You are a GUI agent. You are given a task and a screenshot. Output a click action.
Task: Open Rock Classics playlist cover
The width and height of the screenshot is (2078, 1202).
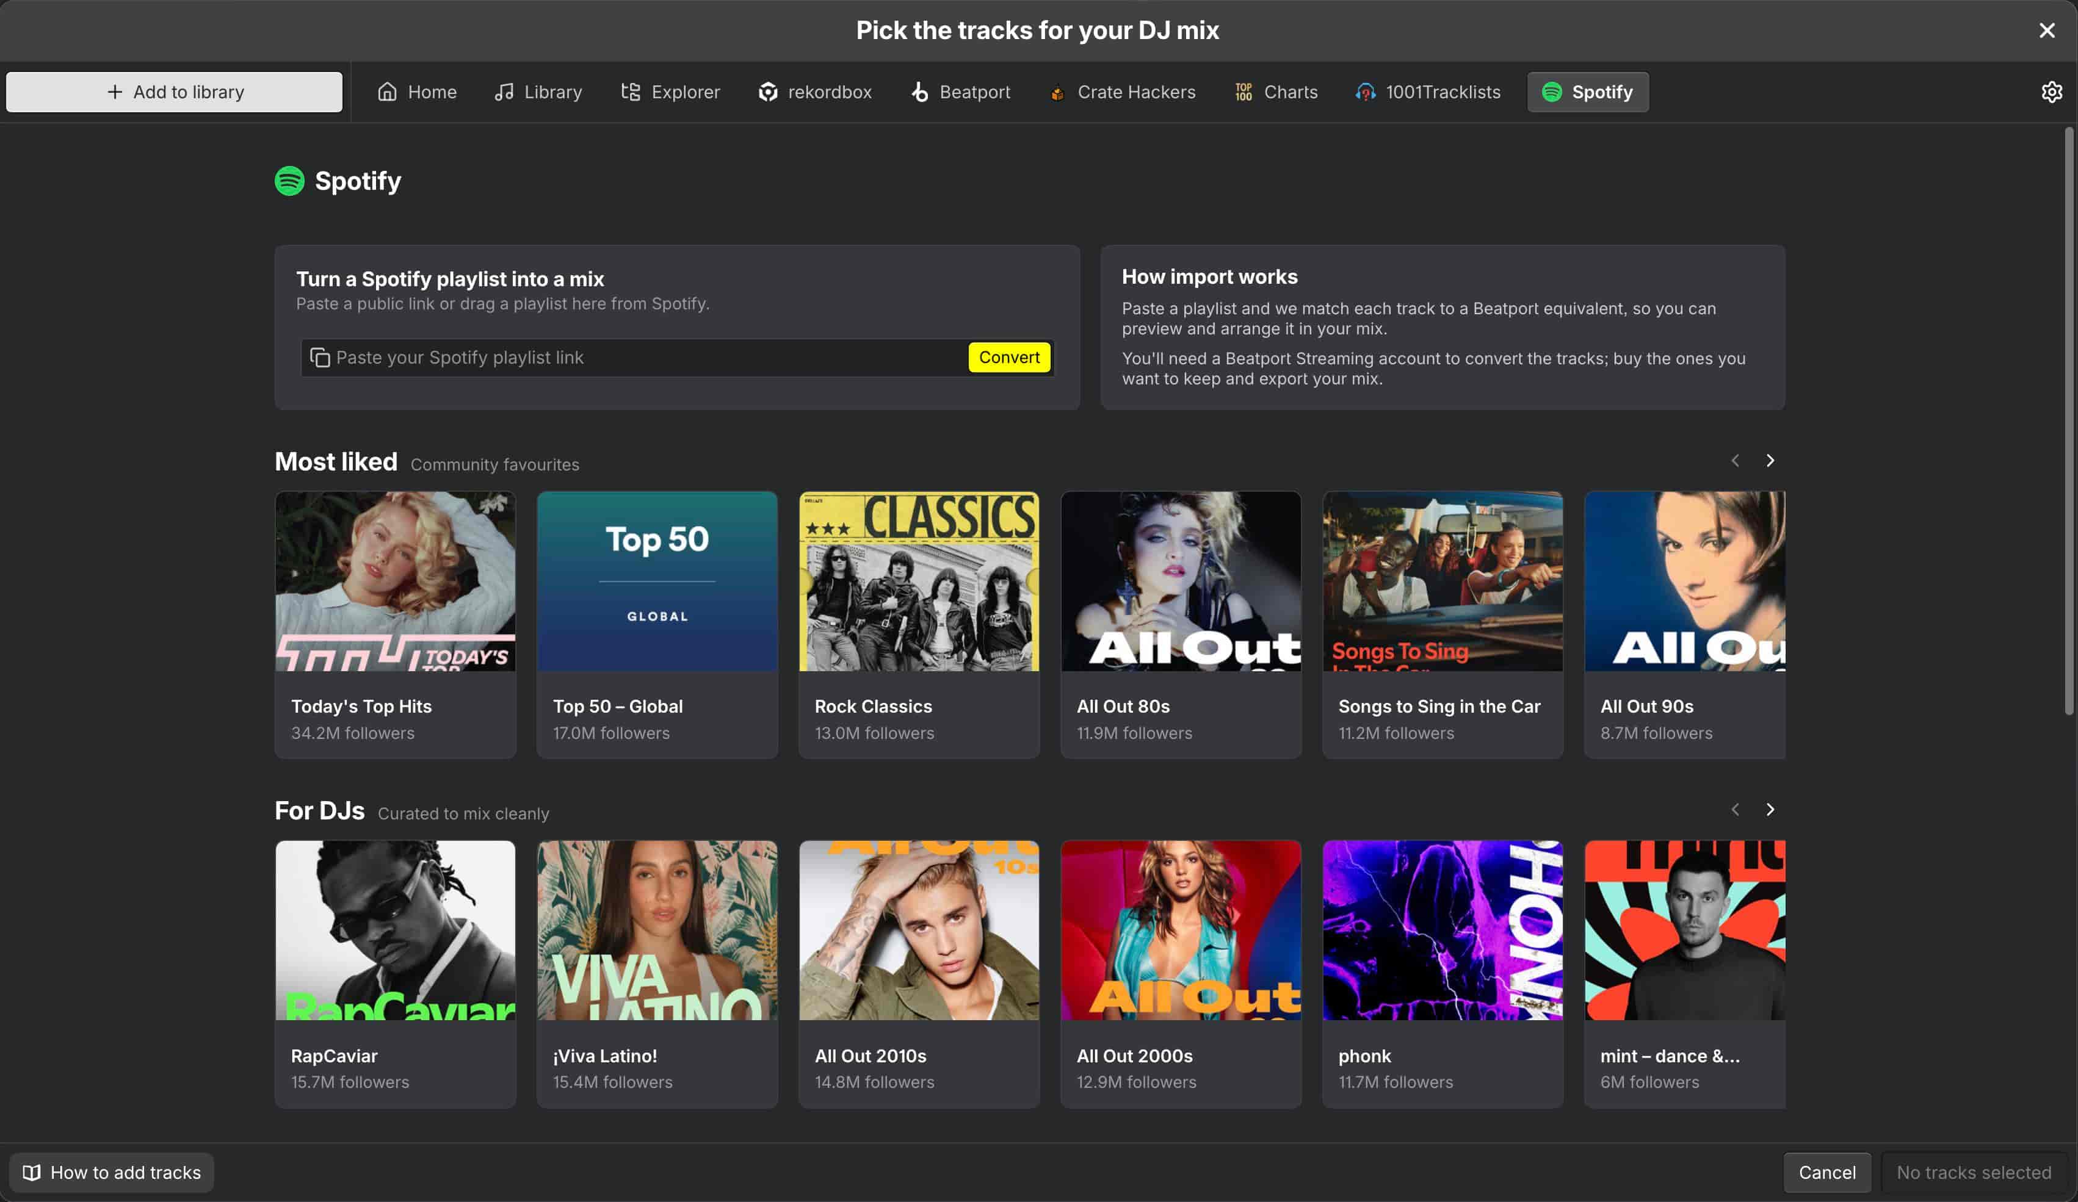click(x=919, y=581)
